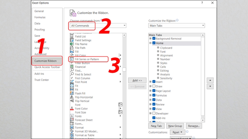Select the Fill Series or Pattern icon
Viewport: 248px width, 139px height.
72,59
